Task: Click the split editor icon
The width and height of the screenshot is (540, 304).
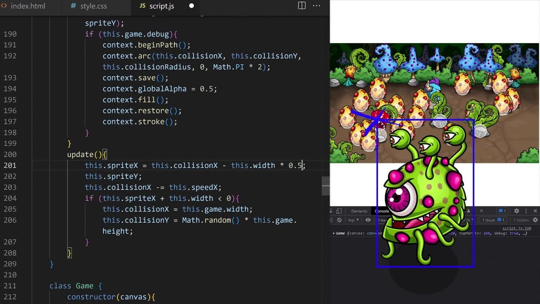Action: pyautogui.click(x=302, y=6)
